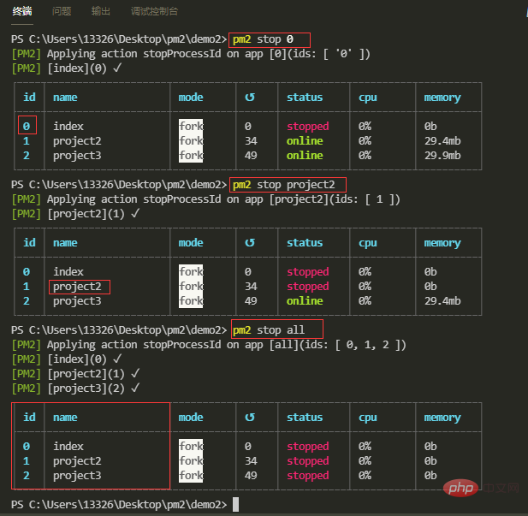The height and width of the screenshot is (516, 528).
Task: Click '[PM2] [index](0) ✓' line under stop 0
Action: coord(67,68)
